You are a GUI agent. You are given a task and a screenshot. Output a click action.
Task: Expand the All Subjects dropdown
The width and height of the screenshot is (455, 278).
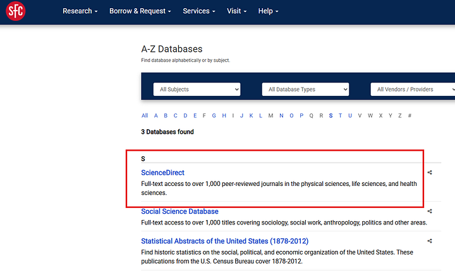point(197,89)
